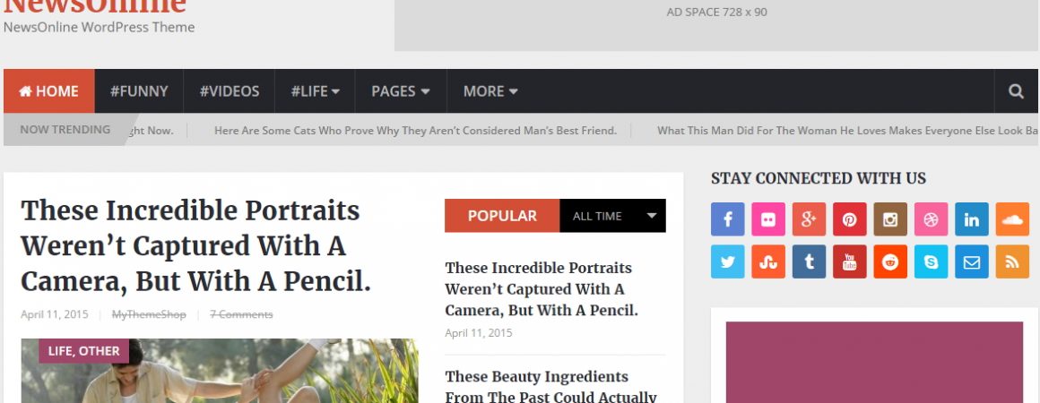Click 'April 11, 2015' under main headline
Viewport: 1040px width, 403px height.
click(x=55, y=314)
